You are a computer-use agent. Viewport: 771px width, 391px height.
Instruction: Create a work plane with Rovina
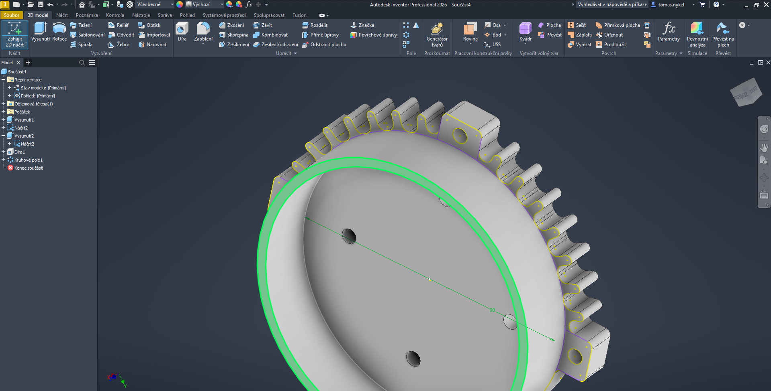pyautogui.click(x=470, y=32)
